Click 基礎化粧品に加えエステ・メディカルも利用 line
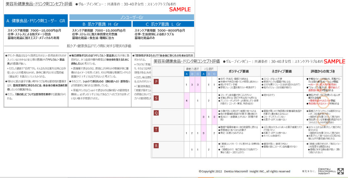Viewport: 348px width, 178px height. 33,38
